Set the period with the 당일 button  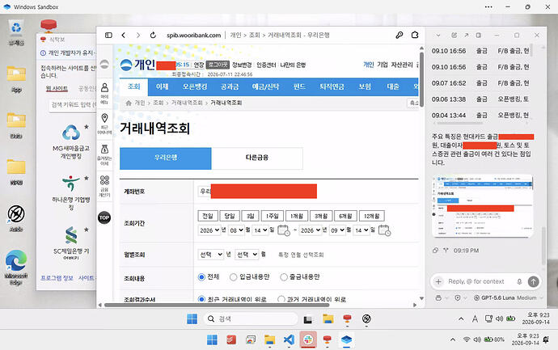pyautogui.click(x=230, y=216)
